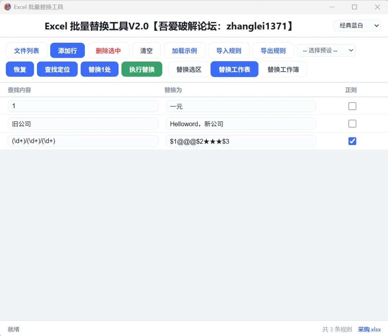Click the replace field containing 一元
Viewport: 388px width, 336px height.
241,106
